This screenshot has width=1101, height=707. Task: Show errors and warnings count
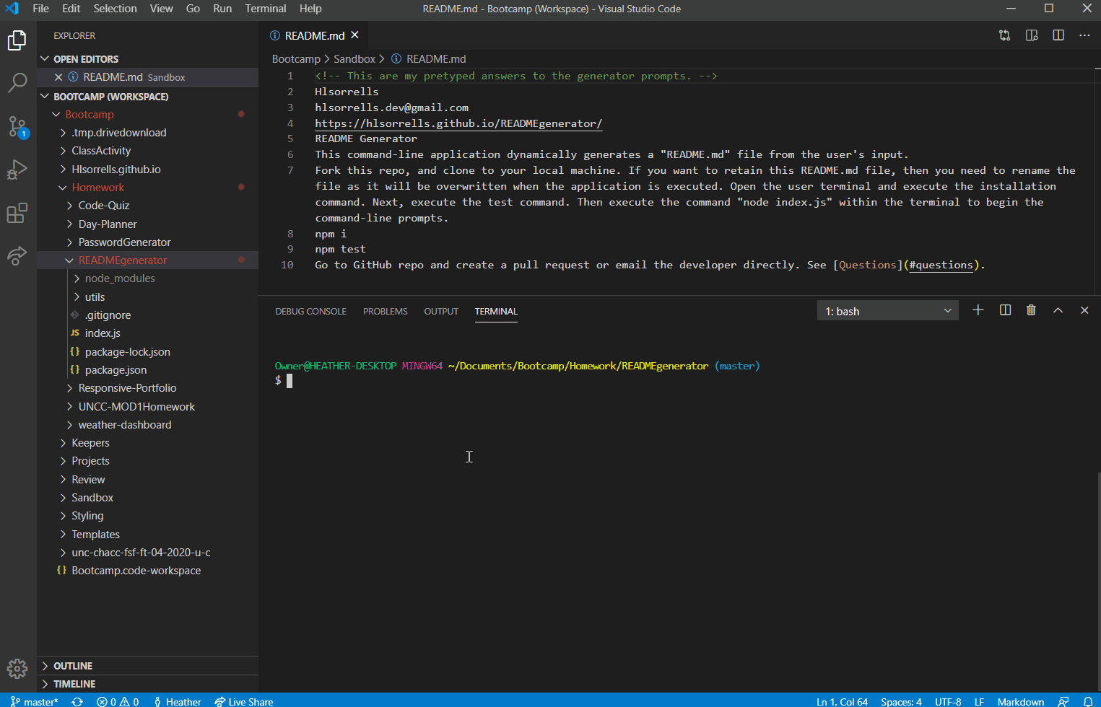pyautogui.click(x=118, y=701)
